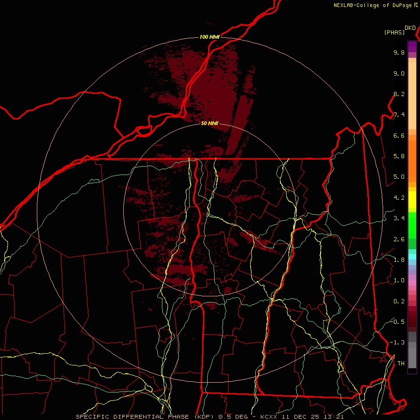
Task: Click the "-0.5" legend value
Action: point(397,322)
